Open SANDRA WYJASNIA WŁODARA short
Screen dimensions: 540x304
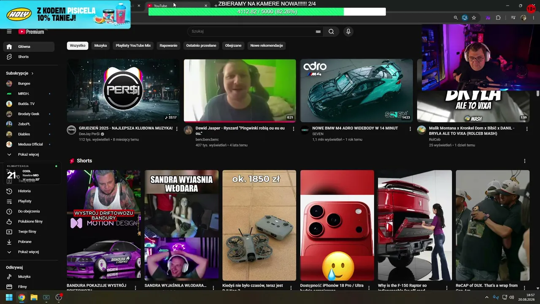[x=181, y=225]
